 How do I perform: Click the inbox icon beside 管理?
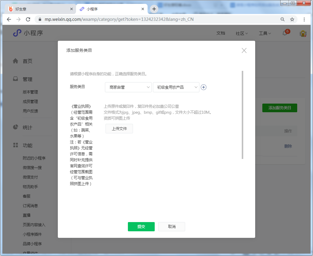click(x=16, y=79)
